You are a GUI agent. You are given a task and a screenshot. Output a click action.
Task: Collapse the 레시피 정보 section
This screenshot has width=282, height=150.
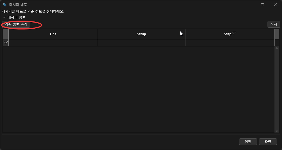click(4, 17)
